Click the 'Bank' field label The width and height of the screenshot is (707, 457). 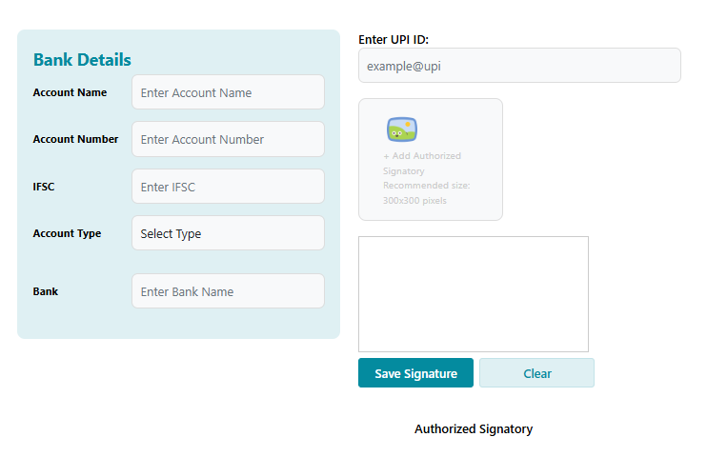coord(46,291)
